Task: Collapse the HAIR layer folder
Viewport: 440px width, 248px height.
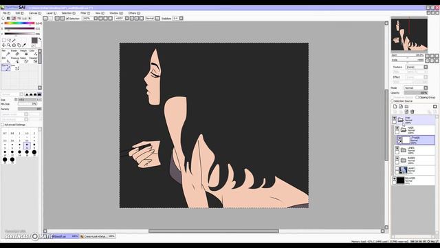Action: pos(404,130)
